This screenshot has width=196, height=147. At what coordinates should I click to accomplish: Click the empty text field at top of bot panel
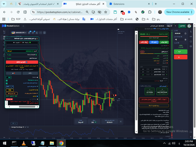pos(22,47)
